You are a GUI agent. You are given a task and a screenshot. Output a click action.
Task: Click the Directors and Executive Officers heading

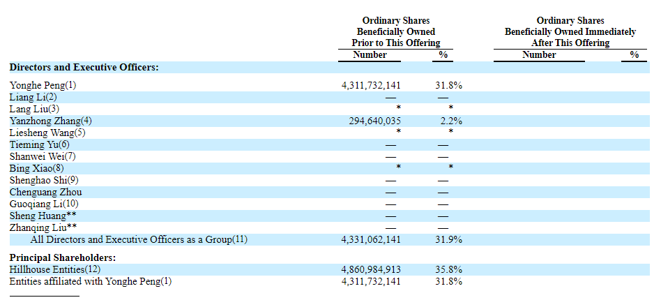point(84,68)
